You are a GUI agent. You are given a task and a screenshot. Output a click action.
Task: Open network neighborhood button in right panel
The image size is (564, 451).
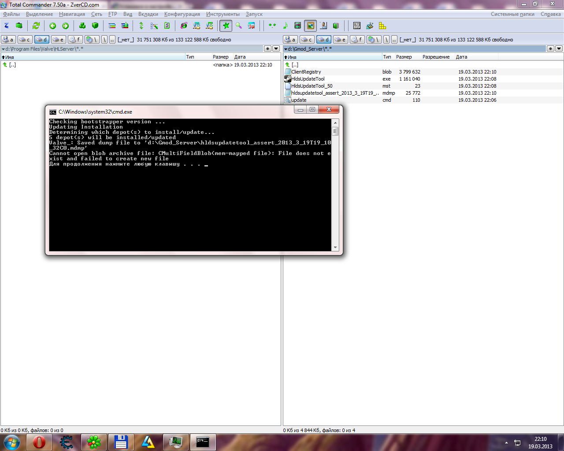(374, 39)
